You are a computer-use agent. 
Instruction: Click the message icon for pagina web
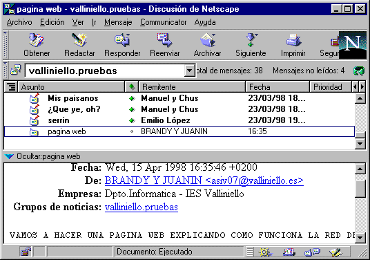[34, 131]
